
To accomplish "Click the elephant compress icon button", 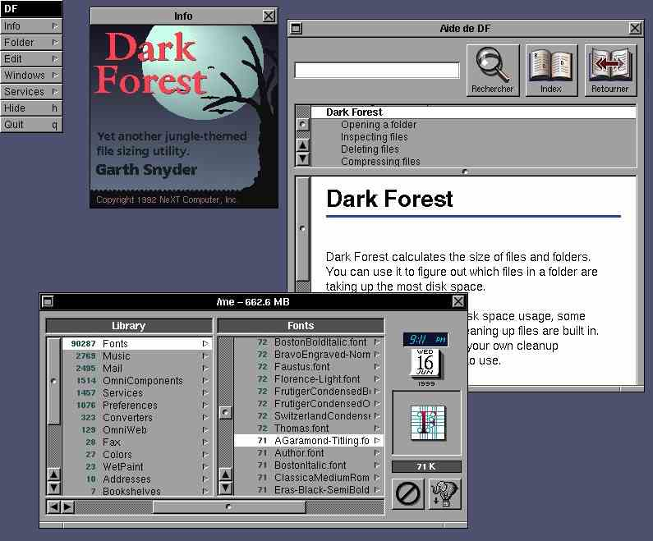I will click(444, 494).
